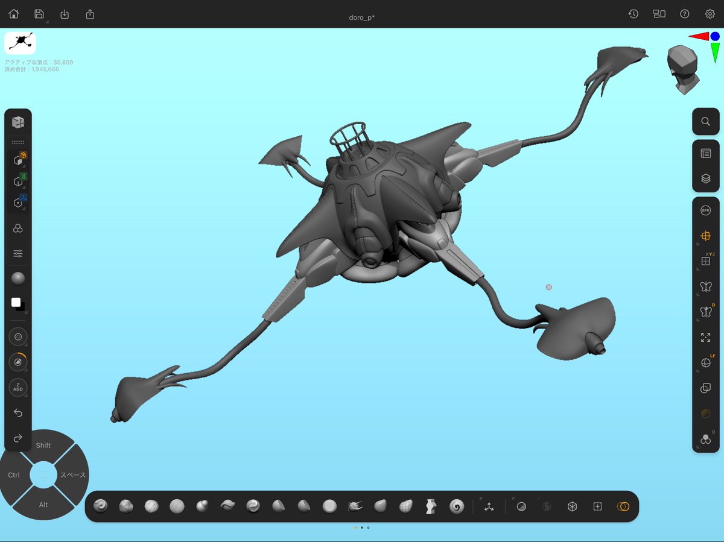724x542 pixels.
Task: Open the home screen icon
Action: [14, 14]
